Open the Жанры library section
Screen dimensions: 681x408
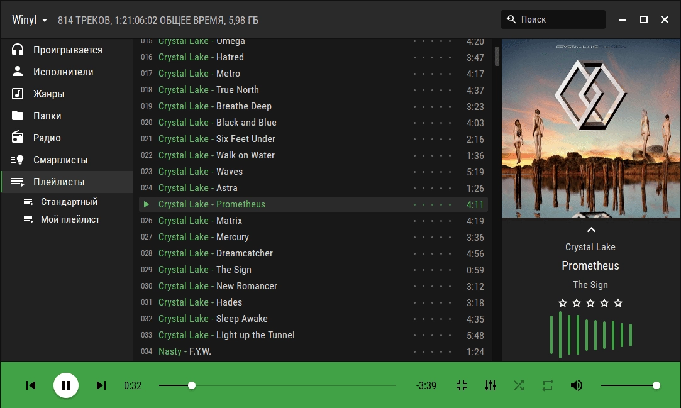pyautogui.click(x=67, y=94)
